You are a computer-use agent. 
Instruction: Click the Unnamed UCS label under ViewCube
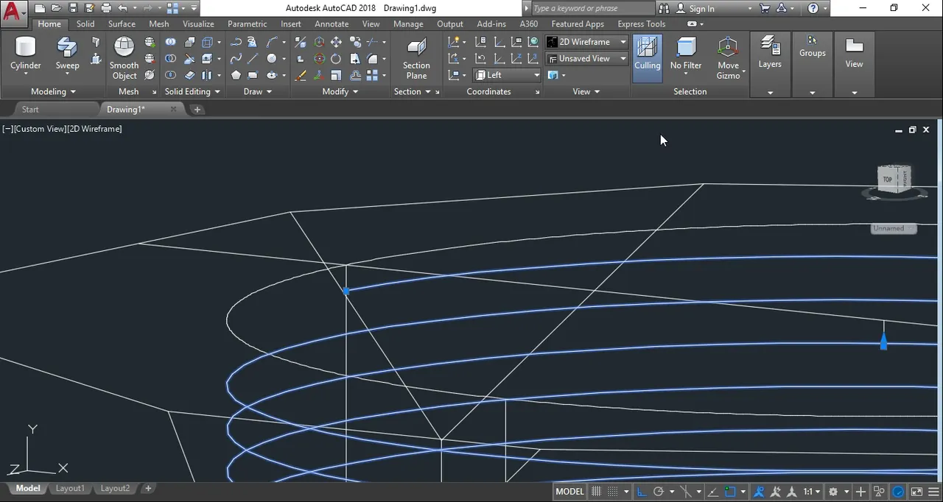coord(893,228)
